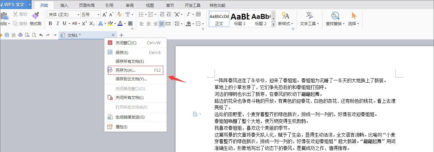Redo with the forward arrow icon
The height and width of the screenshot is (152, 434).
tap(48, 35)
